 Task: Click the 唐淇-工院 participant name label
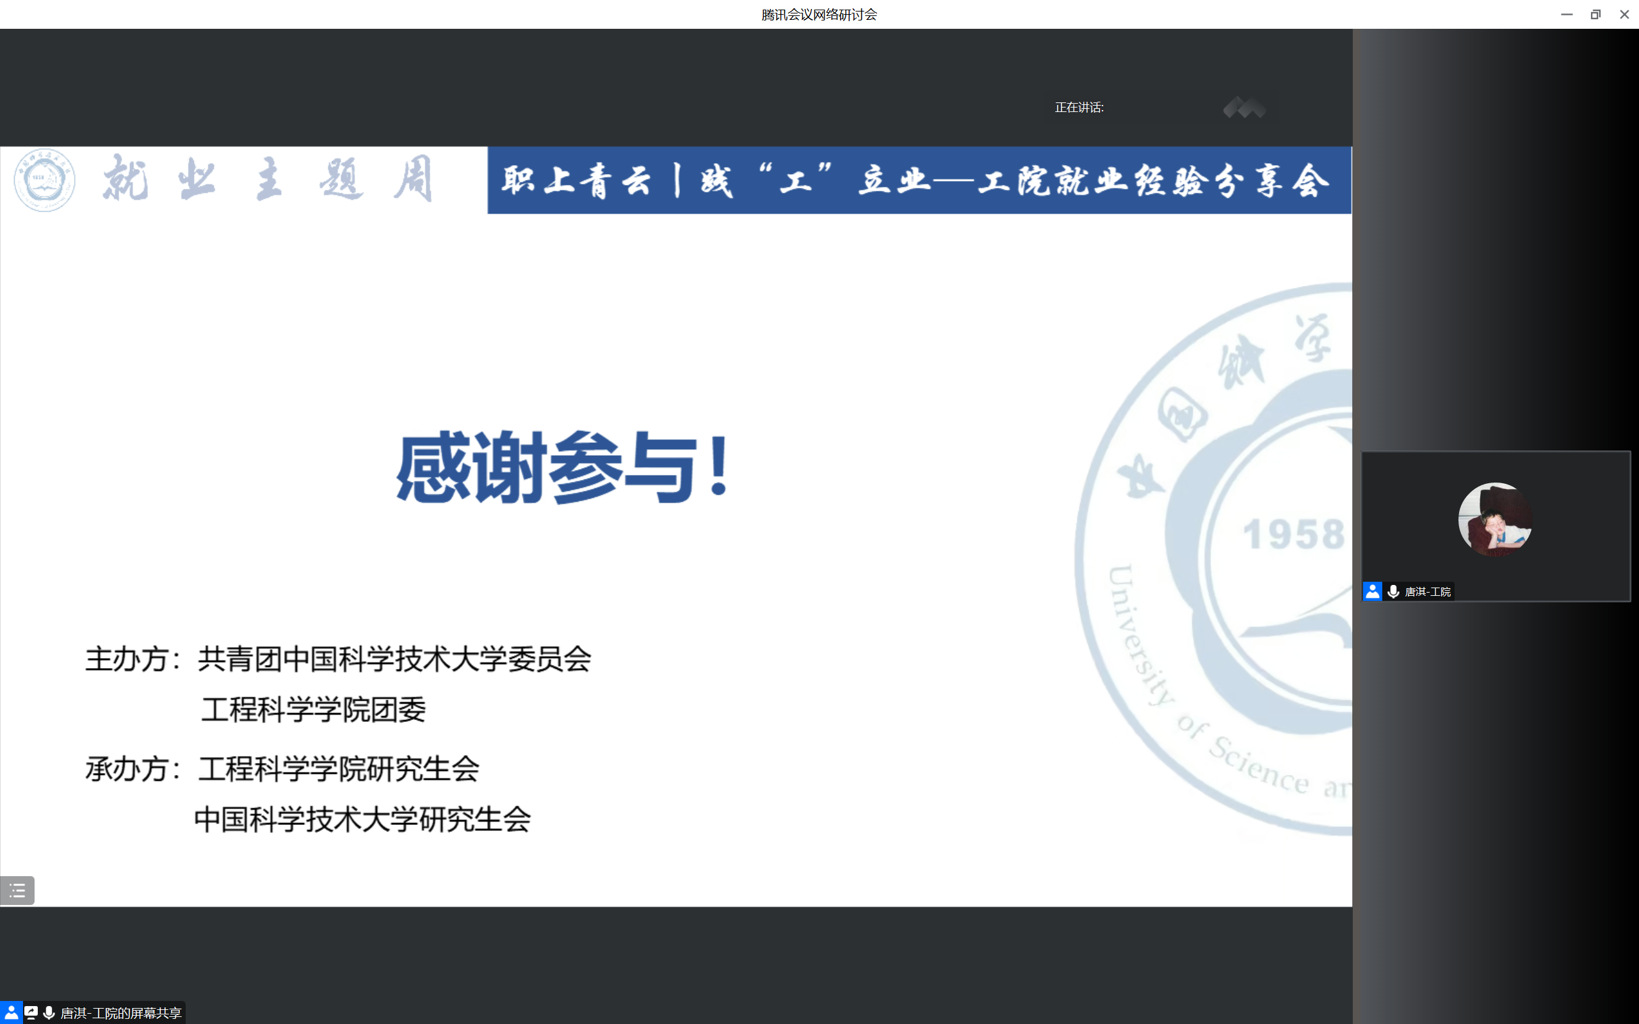[1428, 591]
